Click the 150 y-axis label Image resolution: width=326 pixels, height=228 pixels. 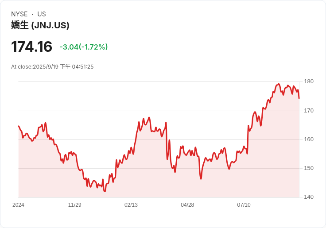tap(309, 168)
